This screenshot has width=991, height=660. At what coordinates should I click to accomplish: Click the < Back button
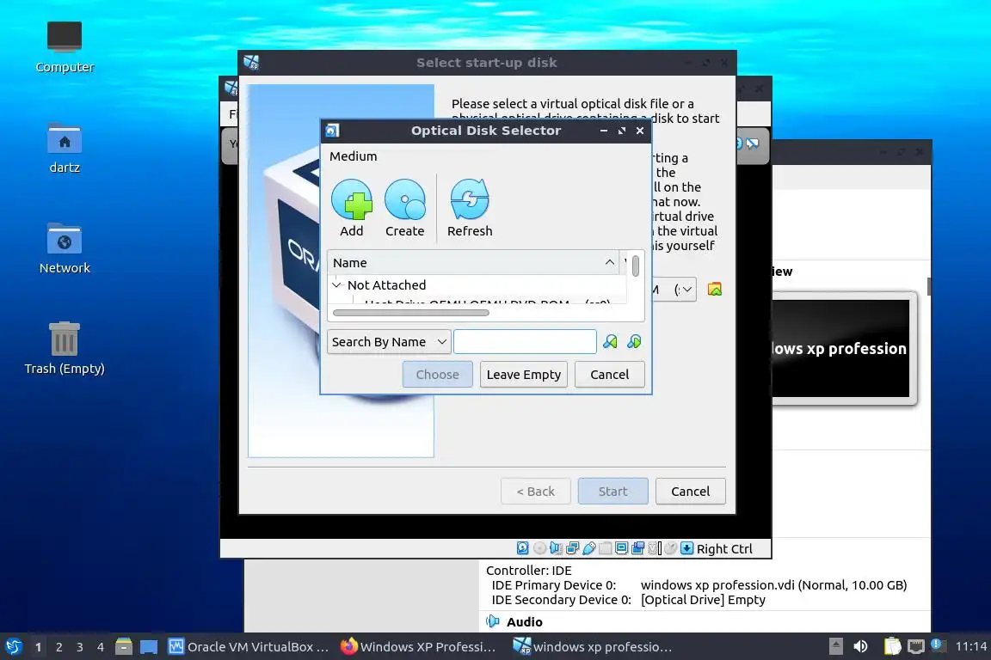[x=536, y=492]
